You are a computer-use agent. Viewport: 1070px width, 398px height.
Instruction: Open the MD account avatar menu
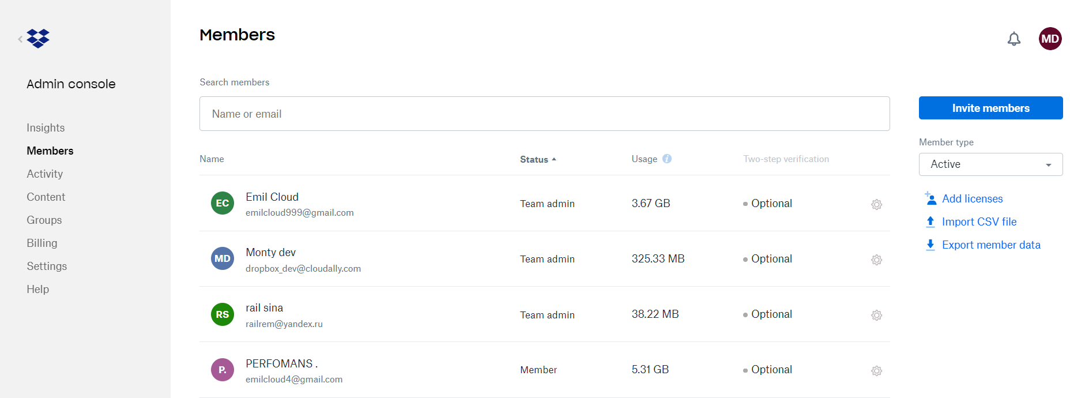pos(1050,39)
